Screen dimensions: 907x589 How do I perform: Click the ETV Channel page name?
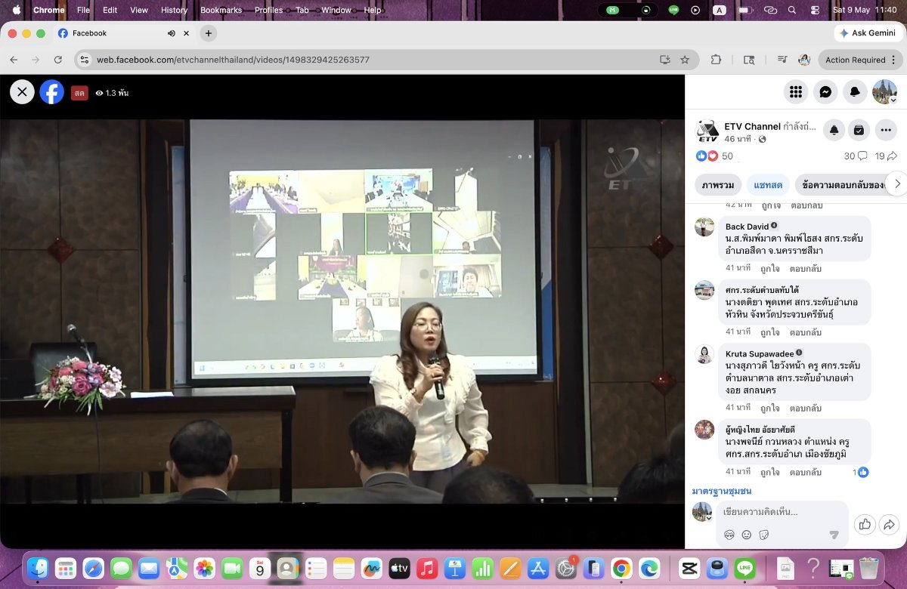(x=752, y=126)
